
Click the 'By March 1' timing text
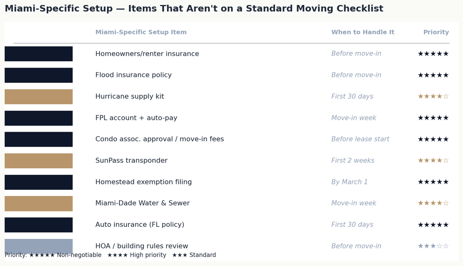(350, 182)
